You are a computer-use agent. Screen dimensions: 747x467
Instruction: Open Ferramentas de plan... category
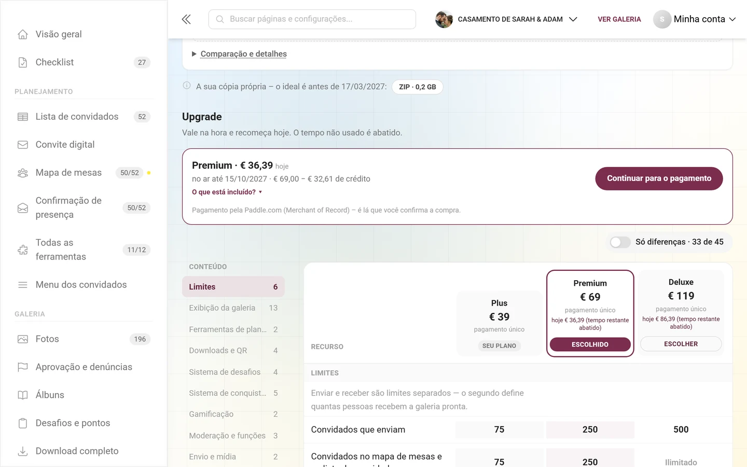click(233, 329)
